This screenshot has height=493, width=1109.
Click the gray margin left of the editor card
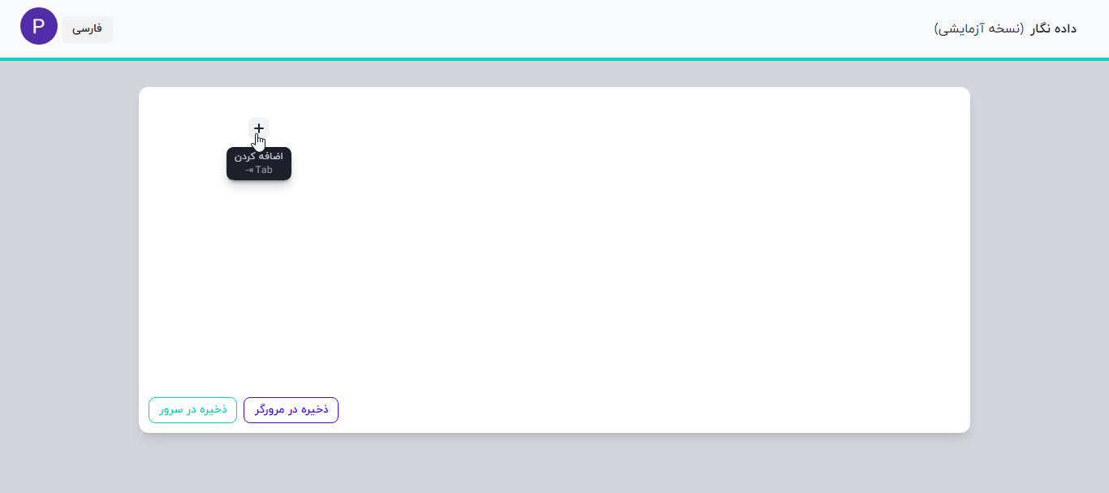tap(69, 260)
